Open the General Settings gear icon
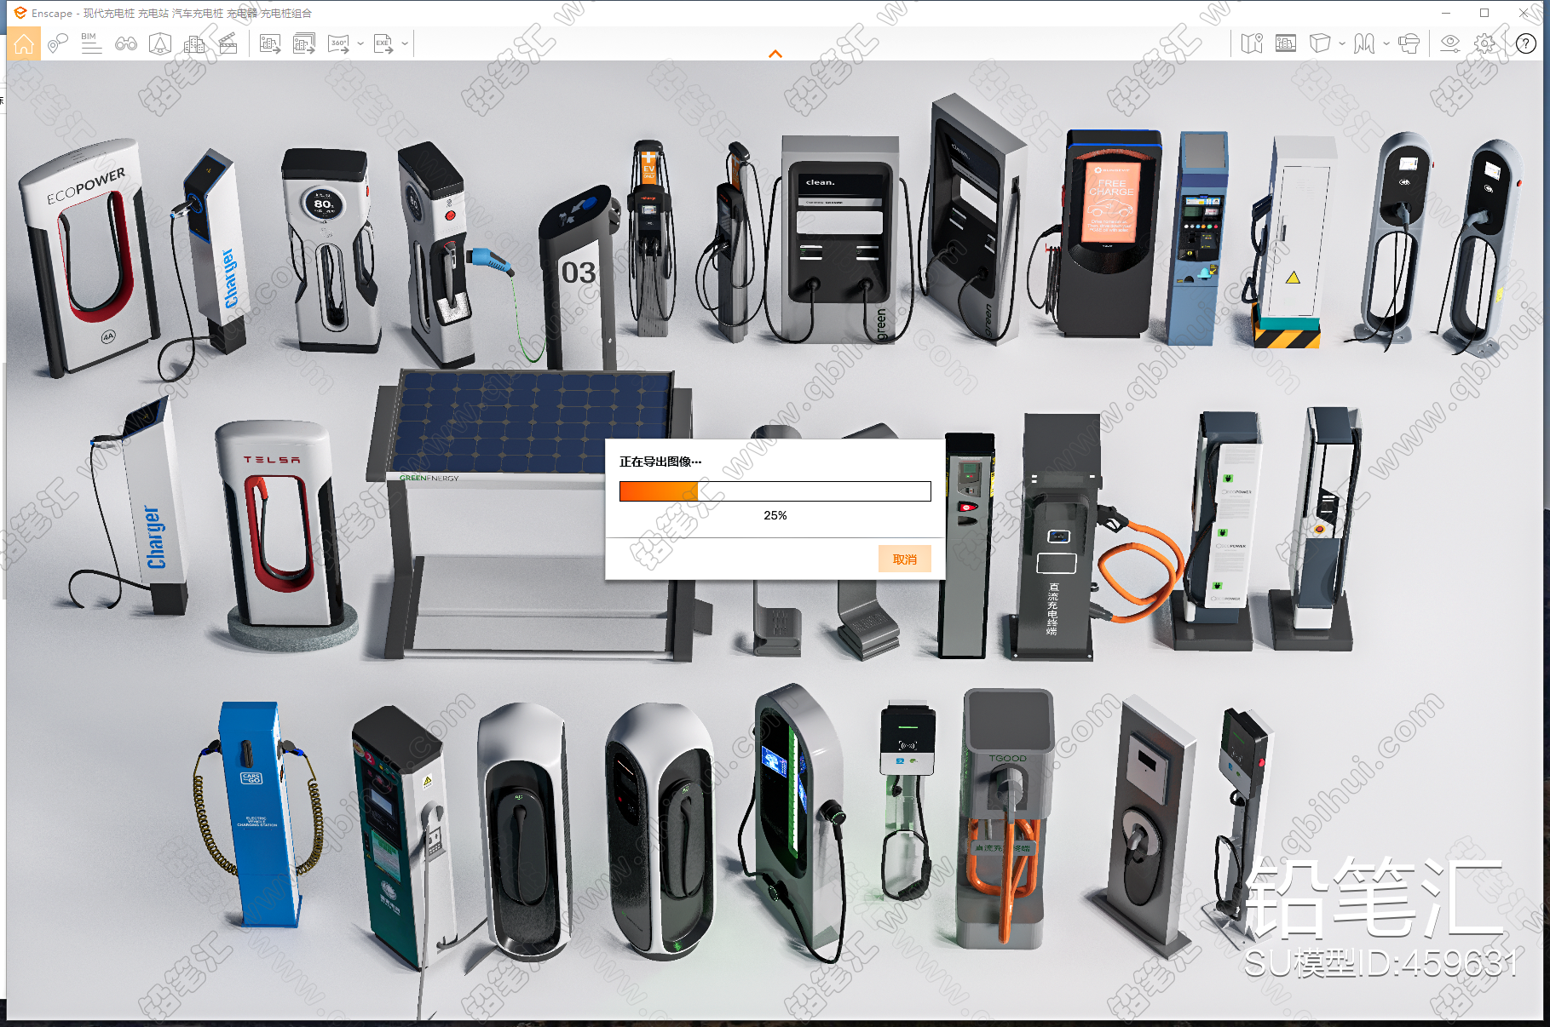Screen dimensions: 1550x1027 click(1485, 44)
